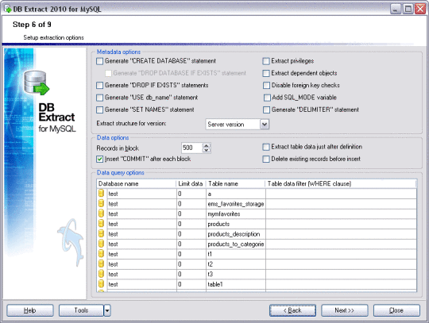The width and height of the screenshot is (429, 323).
Task: Click the database icon in the products row
Action: coord(101,224)
